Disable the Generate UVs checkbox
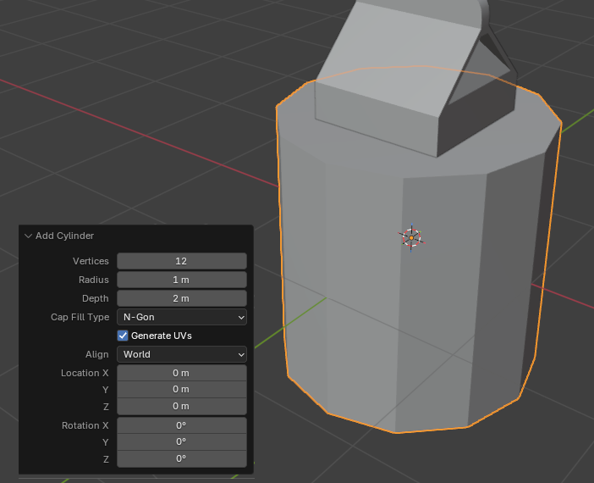Screen dimensions: 594x483 pos(123,336)
